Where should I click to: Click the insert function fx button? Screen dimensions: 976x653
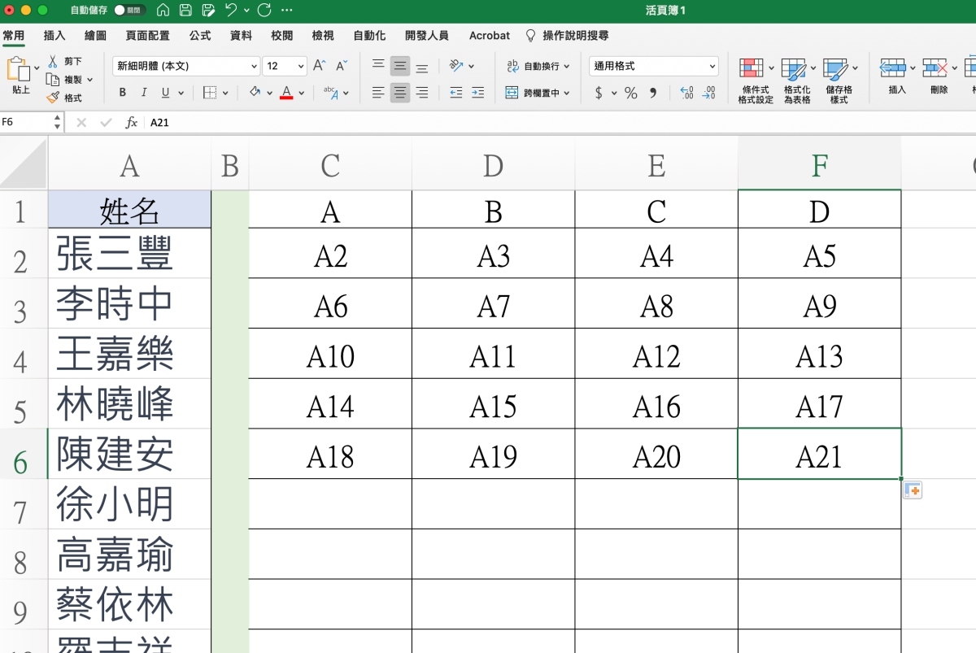coord(131,122)
